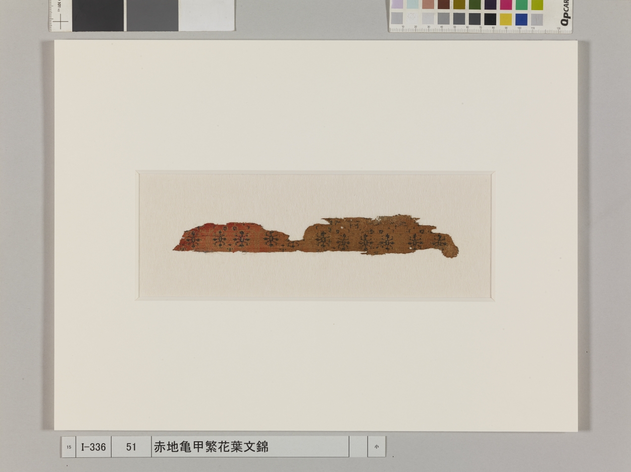
Task: Click the lavender swatch on the color card
Action: click(397, 4)
